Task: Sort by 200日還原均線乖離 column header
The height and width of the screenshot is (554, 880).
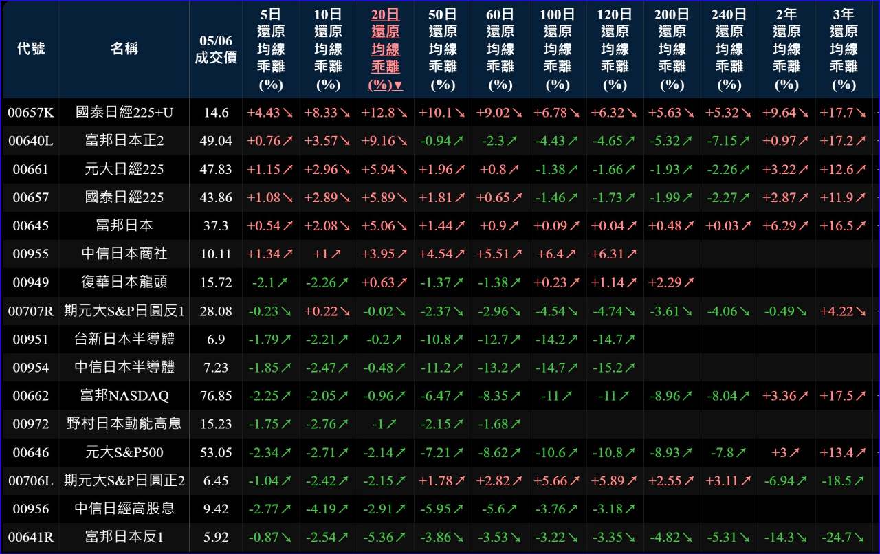Action: 672,49
